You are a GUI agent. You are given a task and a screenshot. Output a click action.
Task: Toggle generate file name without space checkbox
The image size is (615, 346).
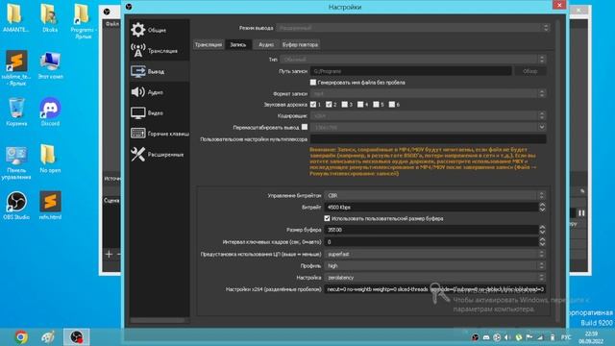pyautogui.click(x=313, y=83)
